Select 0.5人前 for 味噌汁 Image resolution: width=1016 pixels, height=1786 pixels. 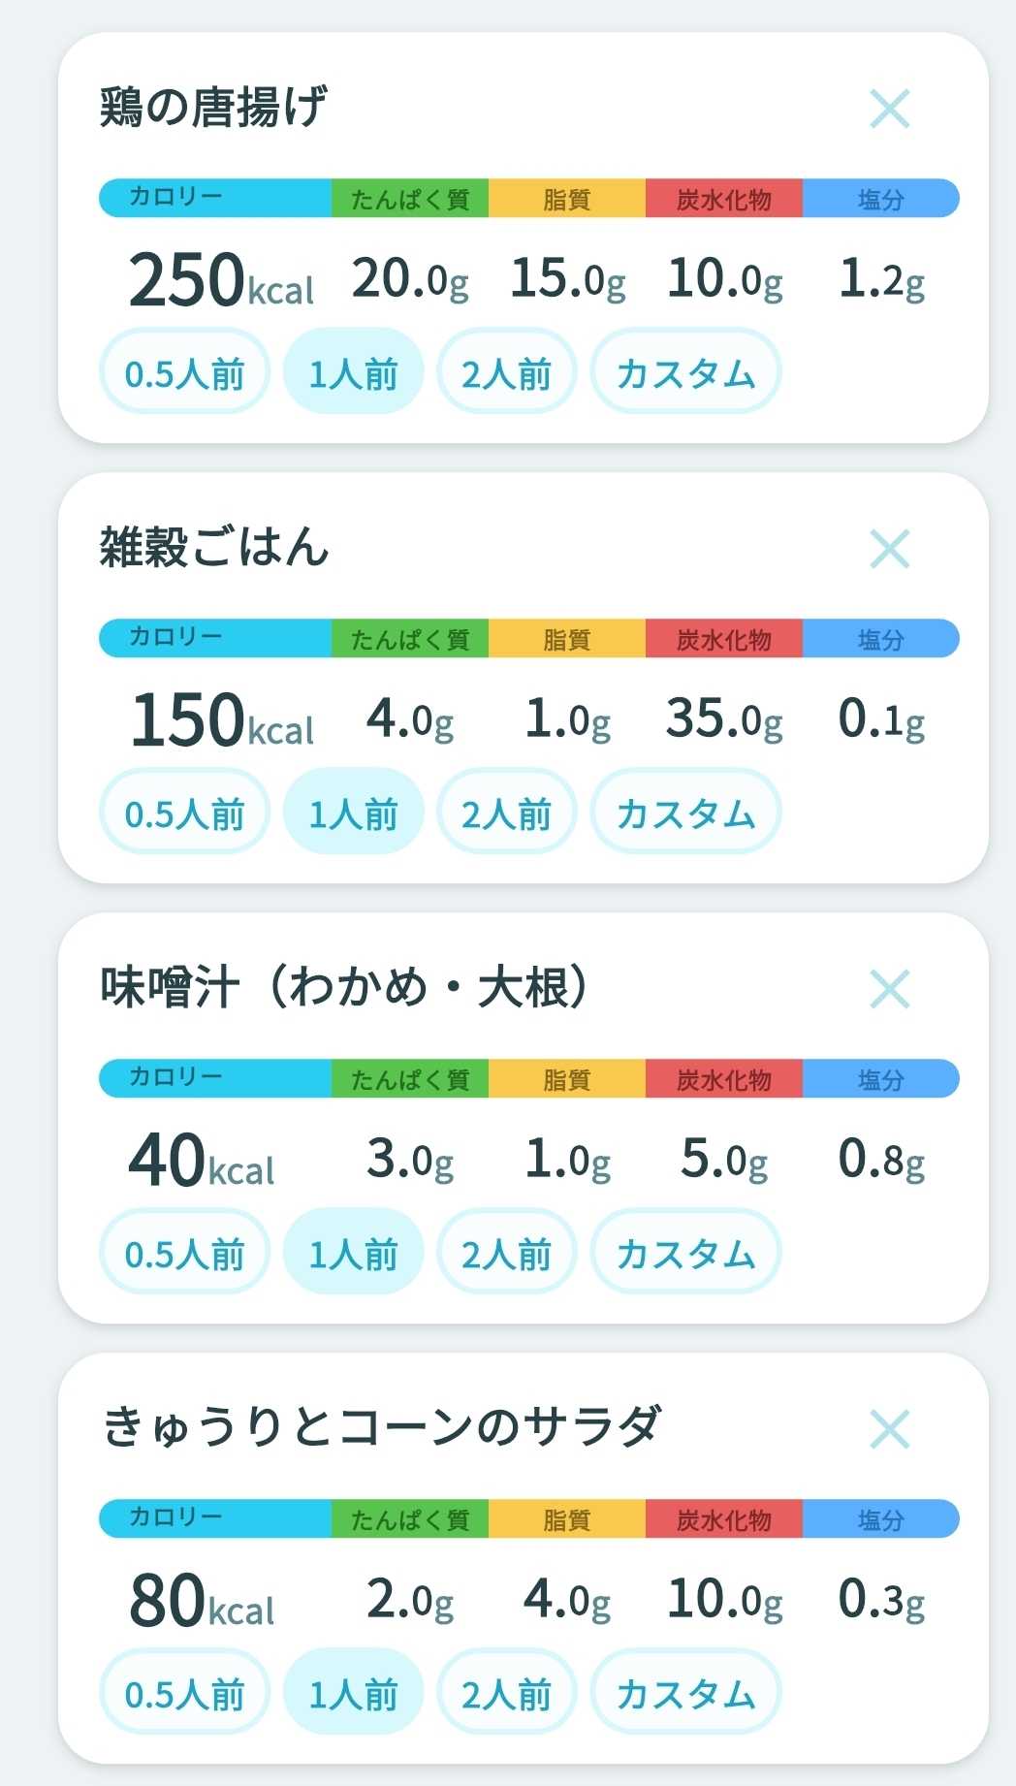184,1252
